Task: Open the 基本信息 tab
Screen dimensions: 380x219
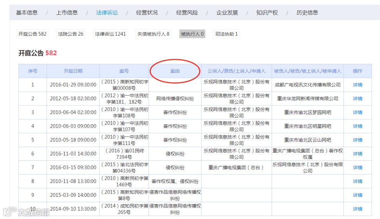Action: 27,12
